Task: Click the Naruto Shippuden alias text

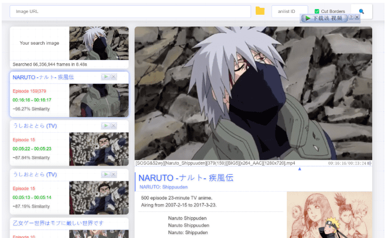Action: pyautogui.click(x=187, y=218)
